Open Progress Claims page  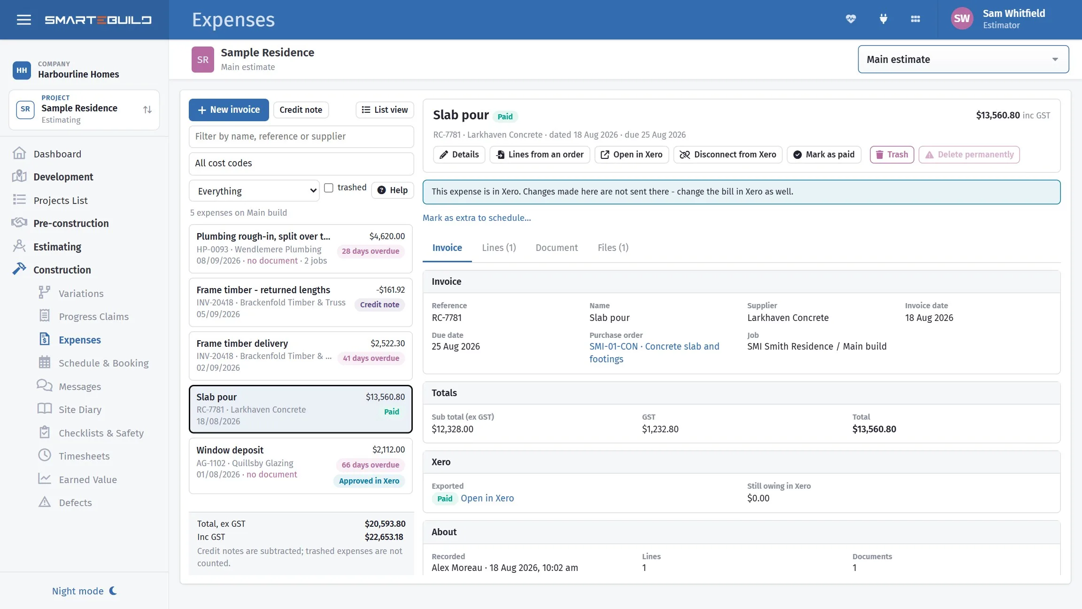(x=93, y=316)
